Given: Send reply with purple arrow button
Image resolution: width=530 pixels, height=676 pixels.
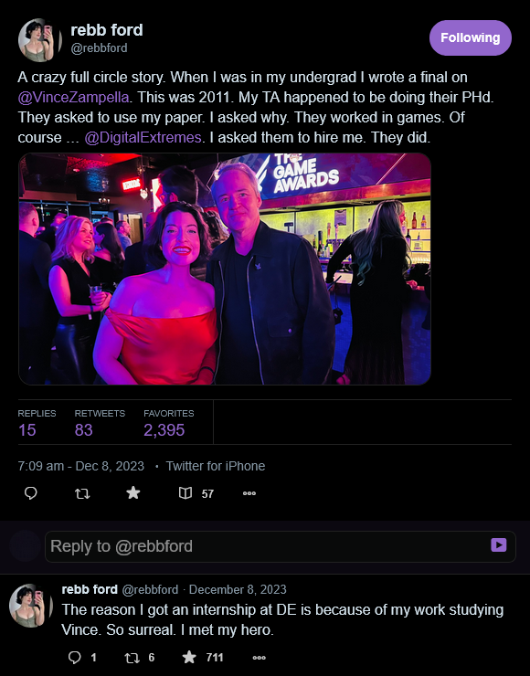Looking at the screenshot, I should [499, 545].
